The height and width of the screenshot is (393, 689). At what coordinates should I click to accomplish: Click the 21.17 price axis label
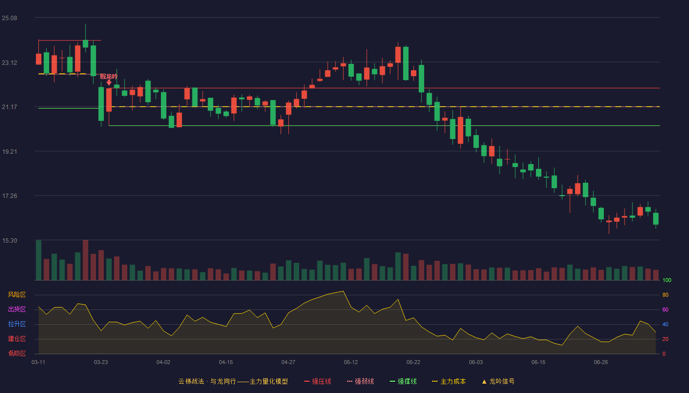[x=9, y=107]
